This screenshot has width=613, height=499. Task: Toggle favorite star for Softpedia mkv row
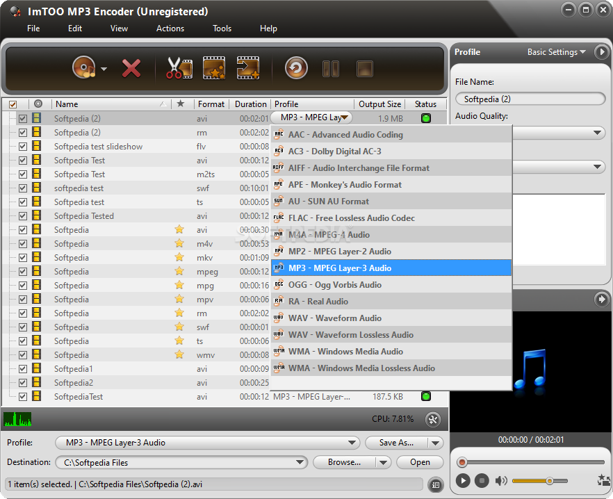pos(179,257)
